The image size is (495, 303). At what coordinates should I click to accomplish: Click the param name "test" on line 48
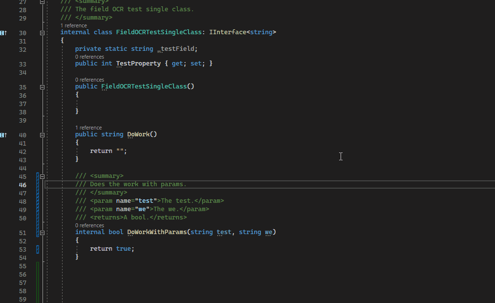tap(146, 201)
